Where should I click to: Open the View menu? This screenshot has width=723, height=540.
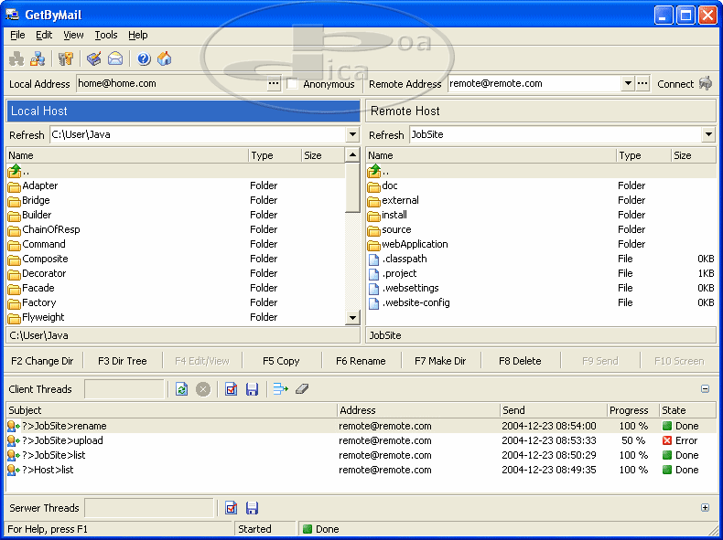pyautogui.click(x=73, y=35)
